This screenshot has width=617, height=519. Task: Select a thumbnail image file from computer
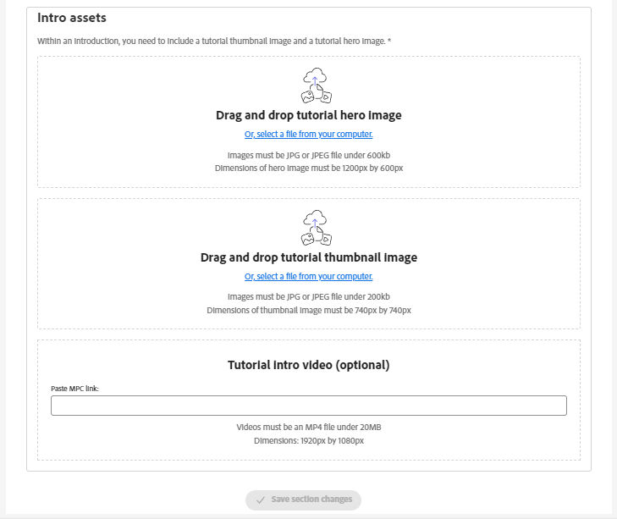coord(308,276)
